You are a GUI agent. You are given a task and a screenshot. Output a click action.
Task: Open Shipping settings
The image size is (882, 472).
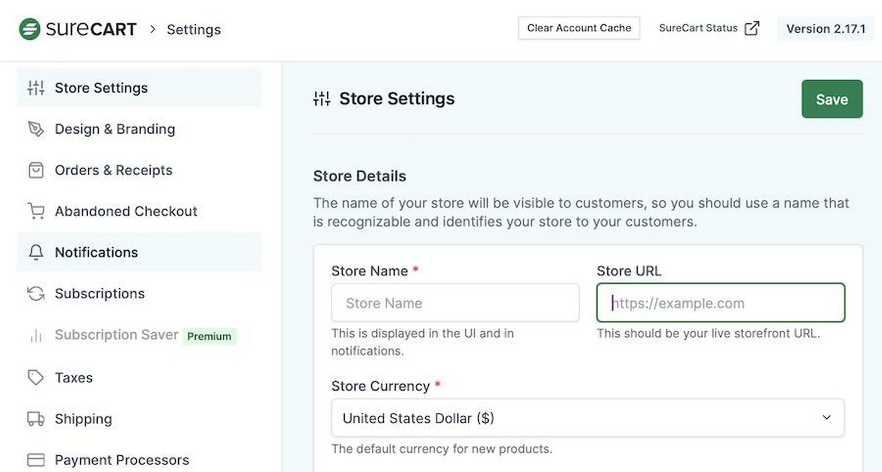pyautogui.click(x=139, y=419)
